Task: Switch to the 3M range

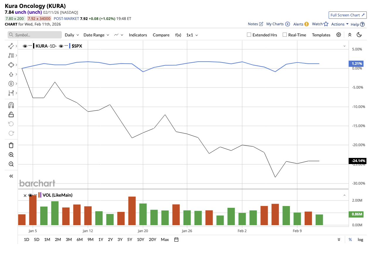Action: [x=69, y=239]
